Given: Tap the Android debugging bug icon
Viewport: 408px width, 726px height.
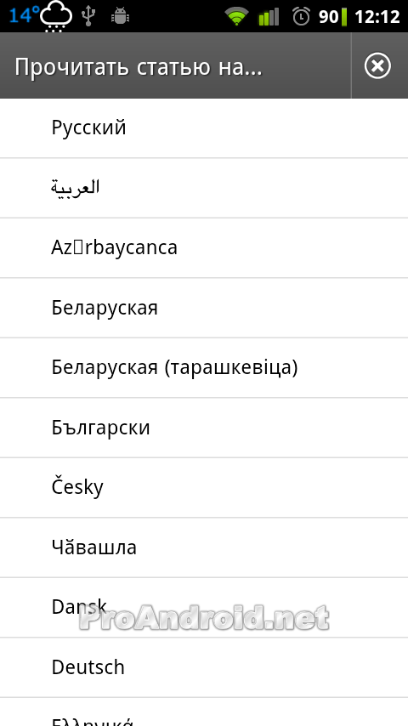Looking at the screenshot, I should pyautogui.click(x=120, y=17).
